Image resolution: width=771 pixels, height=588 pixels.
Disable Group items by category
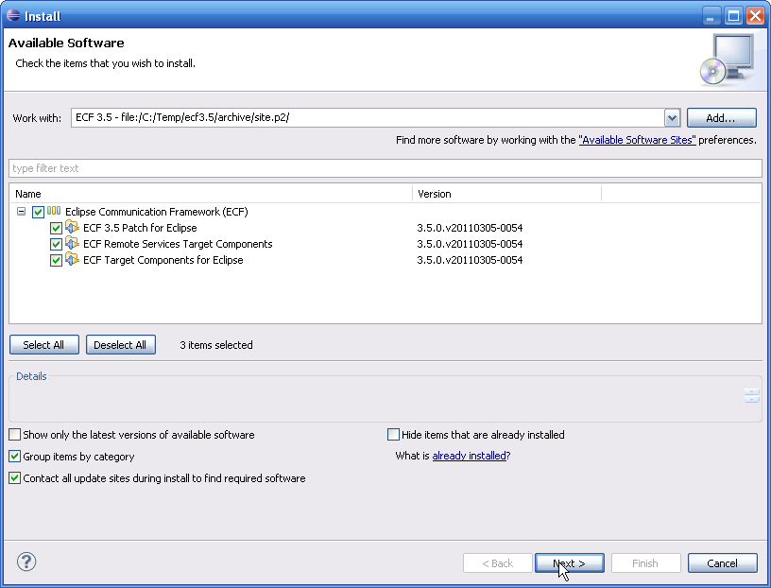point(15,457)
